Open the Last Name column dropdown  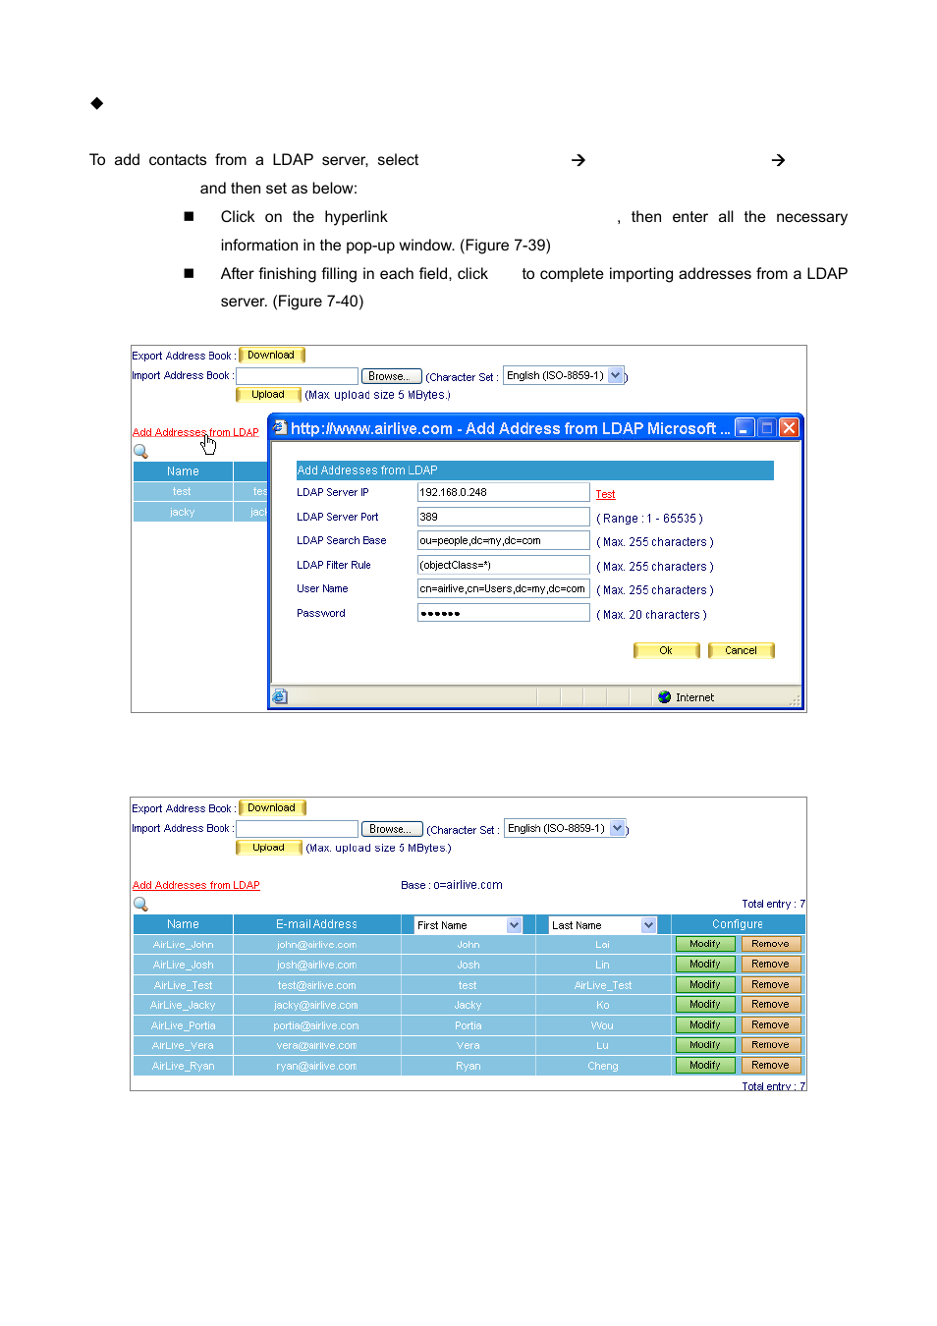[648, 925]
